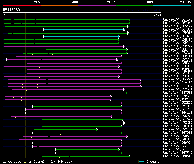
Task: Select the UniRef100_A7XXZ0 label
Action: (x=178, y=123)
